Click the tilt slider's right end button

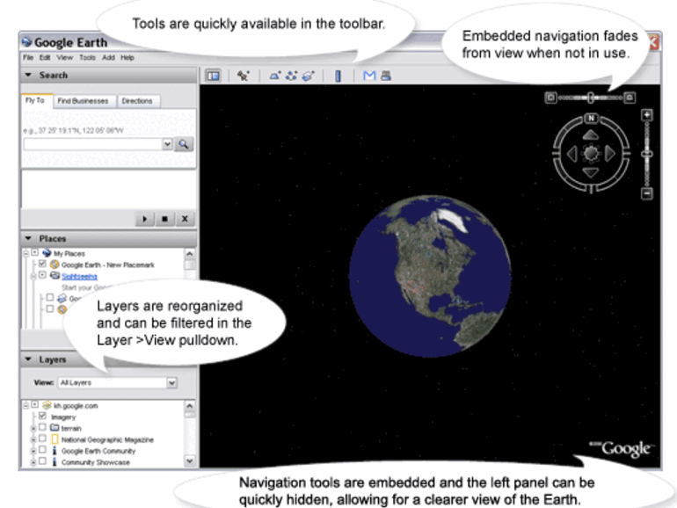click(630, 98)
